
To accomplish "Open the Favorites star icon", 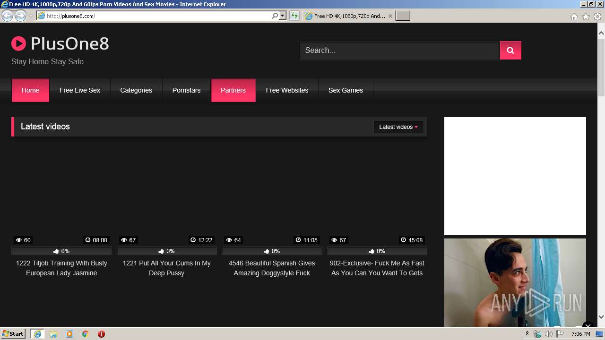I will (x=586, y=17).
